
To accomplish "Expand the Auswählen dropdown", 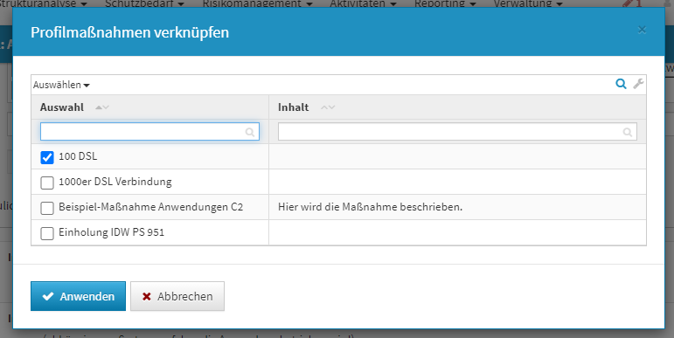I will pos(61,85).
